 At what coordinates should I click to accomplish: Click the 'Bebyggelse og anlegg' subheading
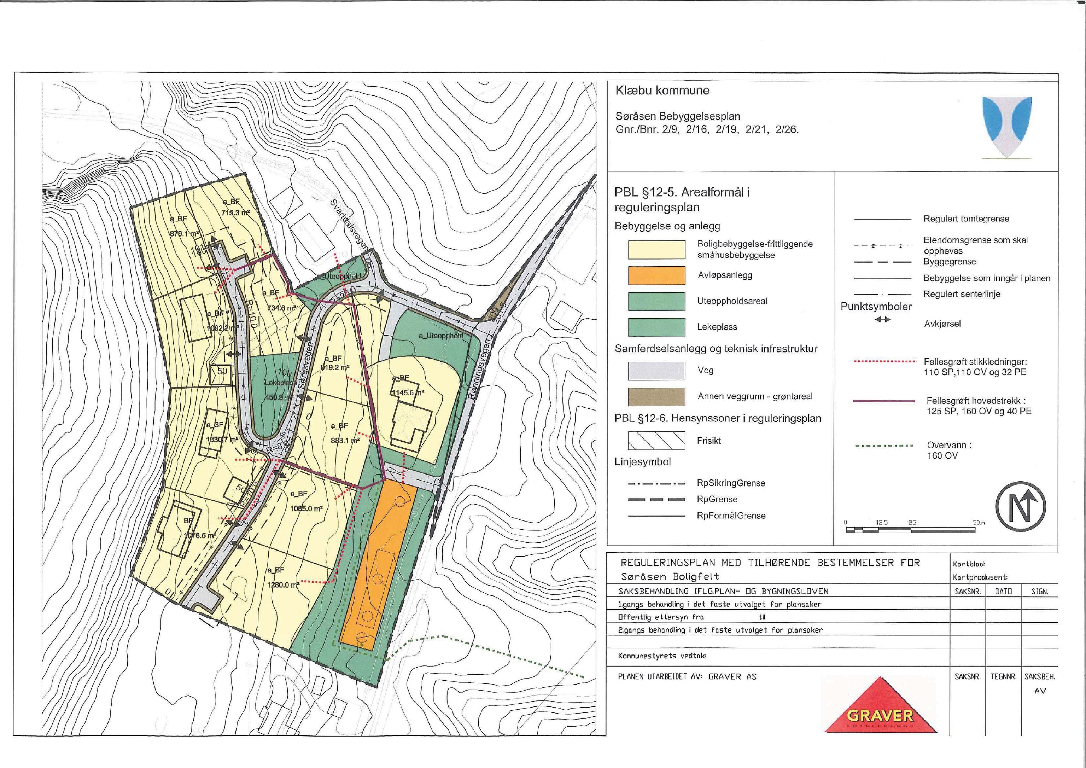667,226
